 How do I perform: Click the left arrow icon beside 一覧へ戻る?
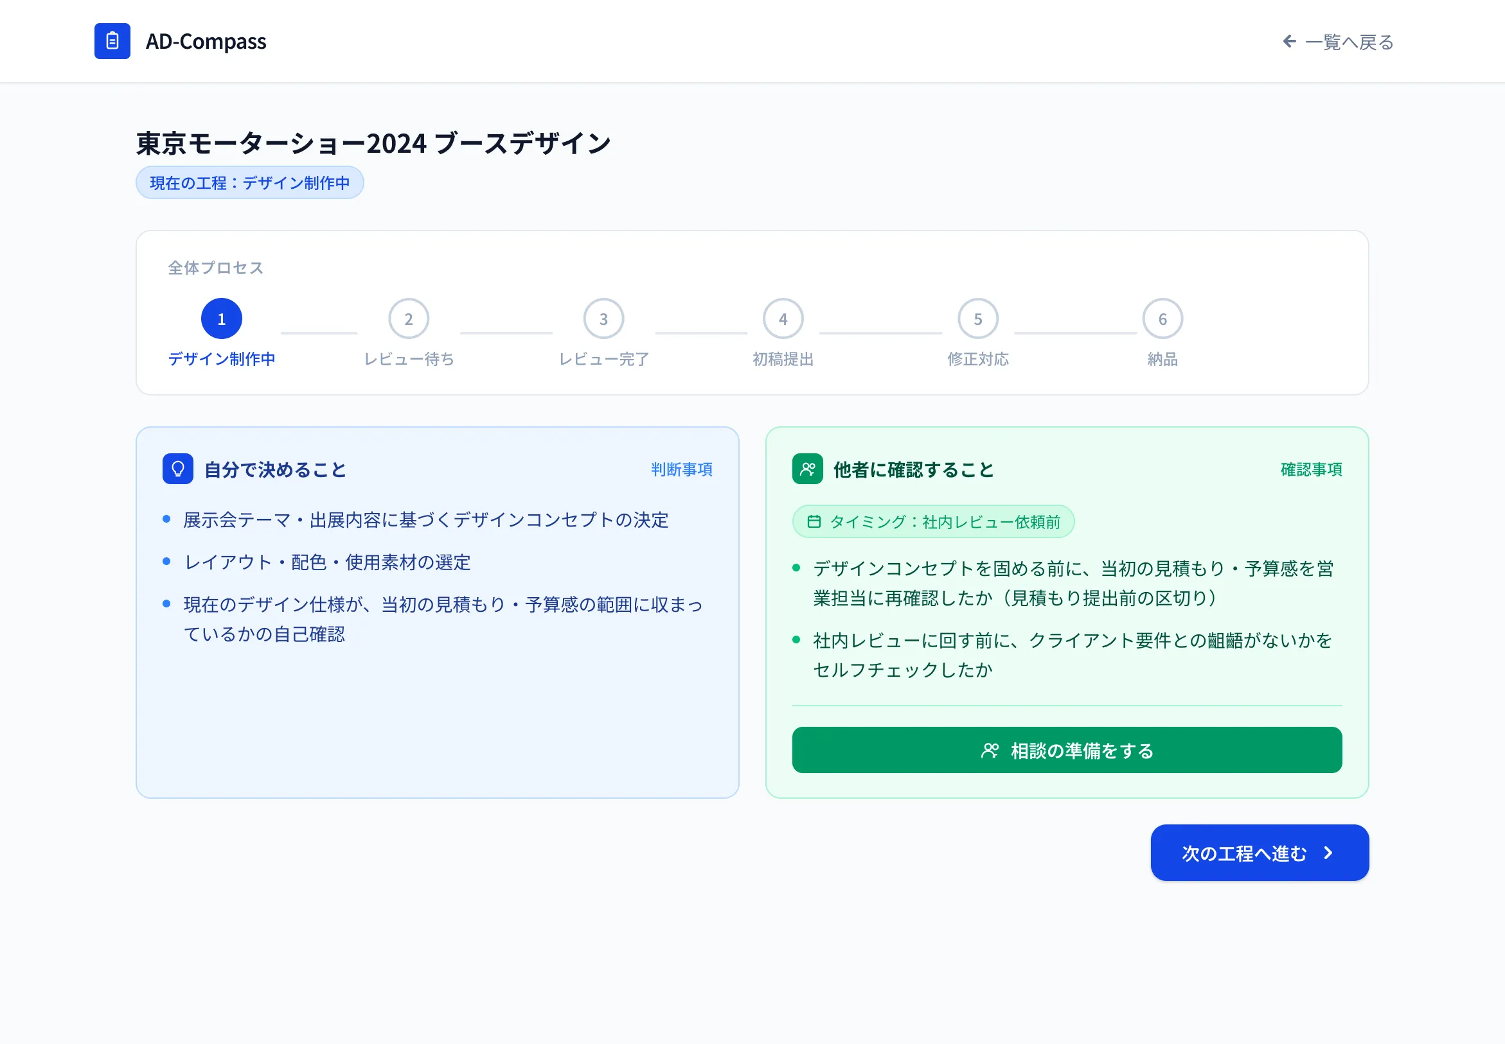point(1289,41)
